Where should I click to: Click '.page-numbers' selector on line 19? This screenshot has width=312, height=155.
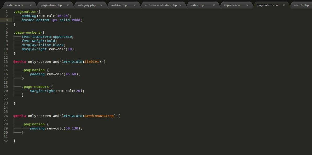35,87
